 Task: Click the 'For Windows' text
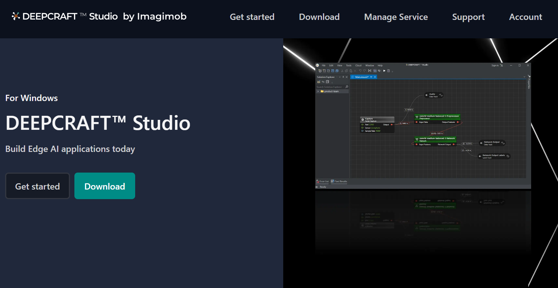click(x=32, y=98)
